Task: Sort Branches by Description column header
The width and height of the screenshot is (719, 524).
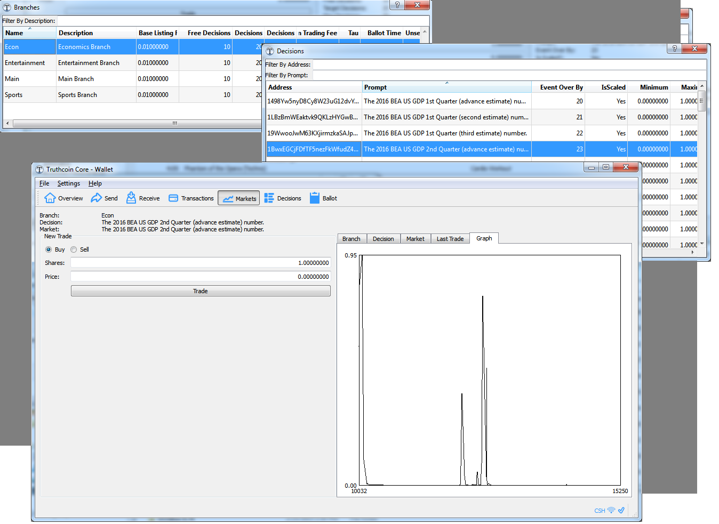Action: (96, 33)
